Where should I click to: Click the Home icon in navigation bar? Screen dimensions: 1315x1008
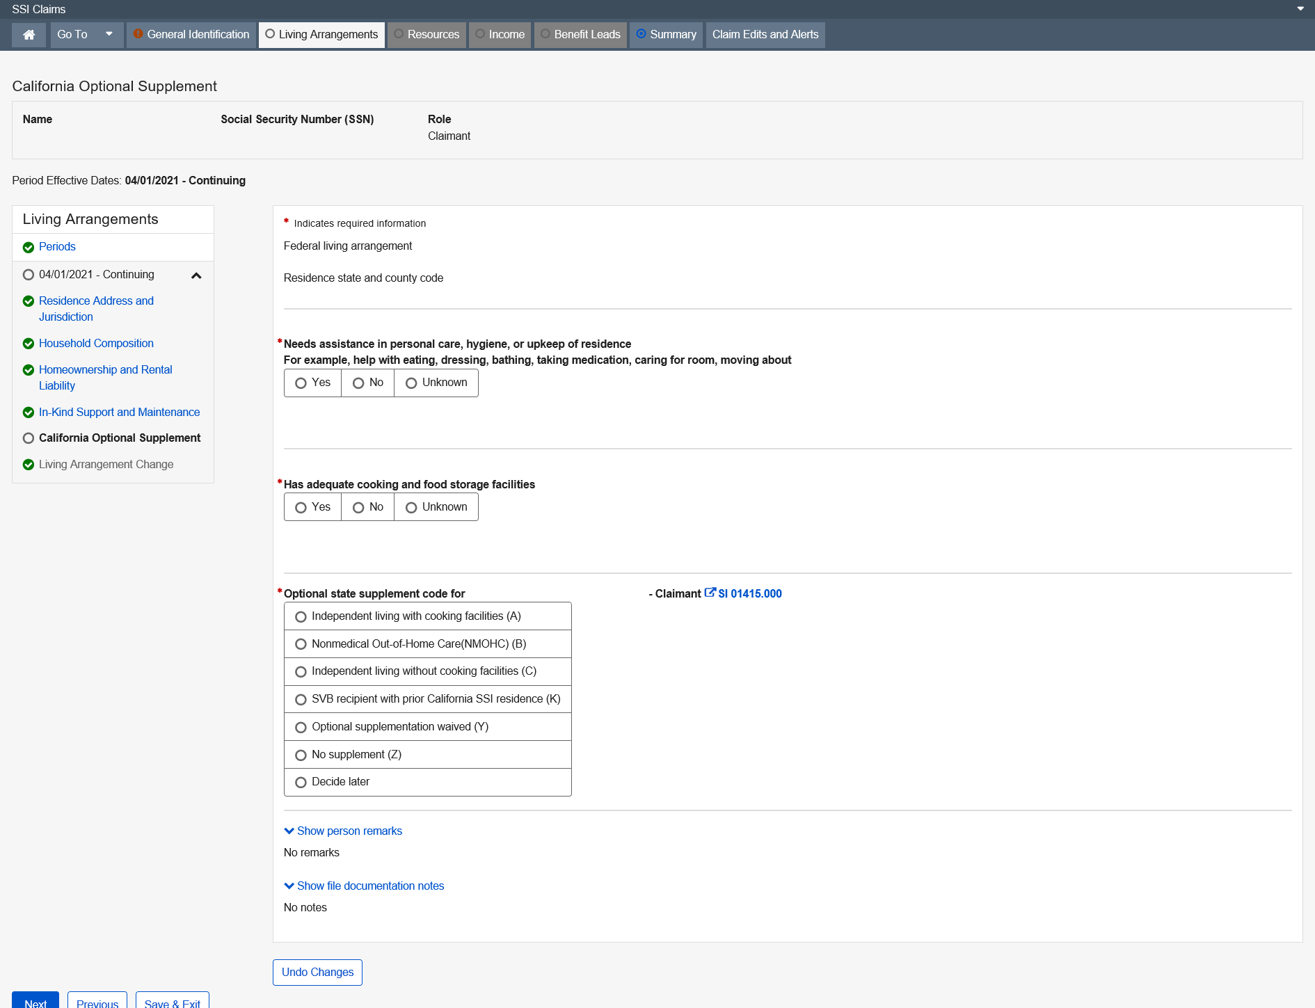pyautogui.click(x=29, y=35)
